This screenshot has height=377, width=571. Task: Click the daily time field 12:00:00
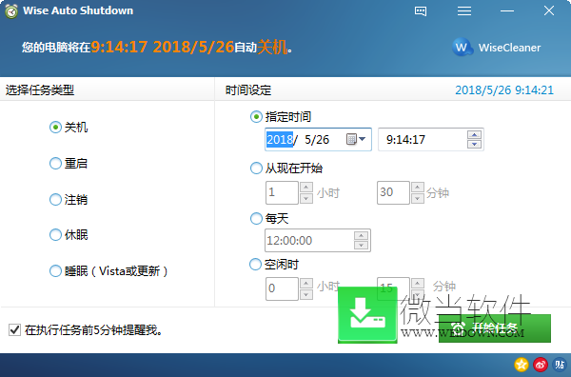(318, 241)
